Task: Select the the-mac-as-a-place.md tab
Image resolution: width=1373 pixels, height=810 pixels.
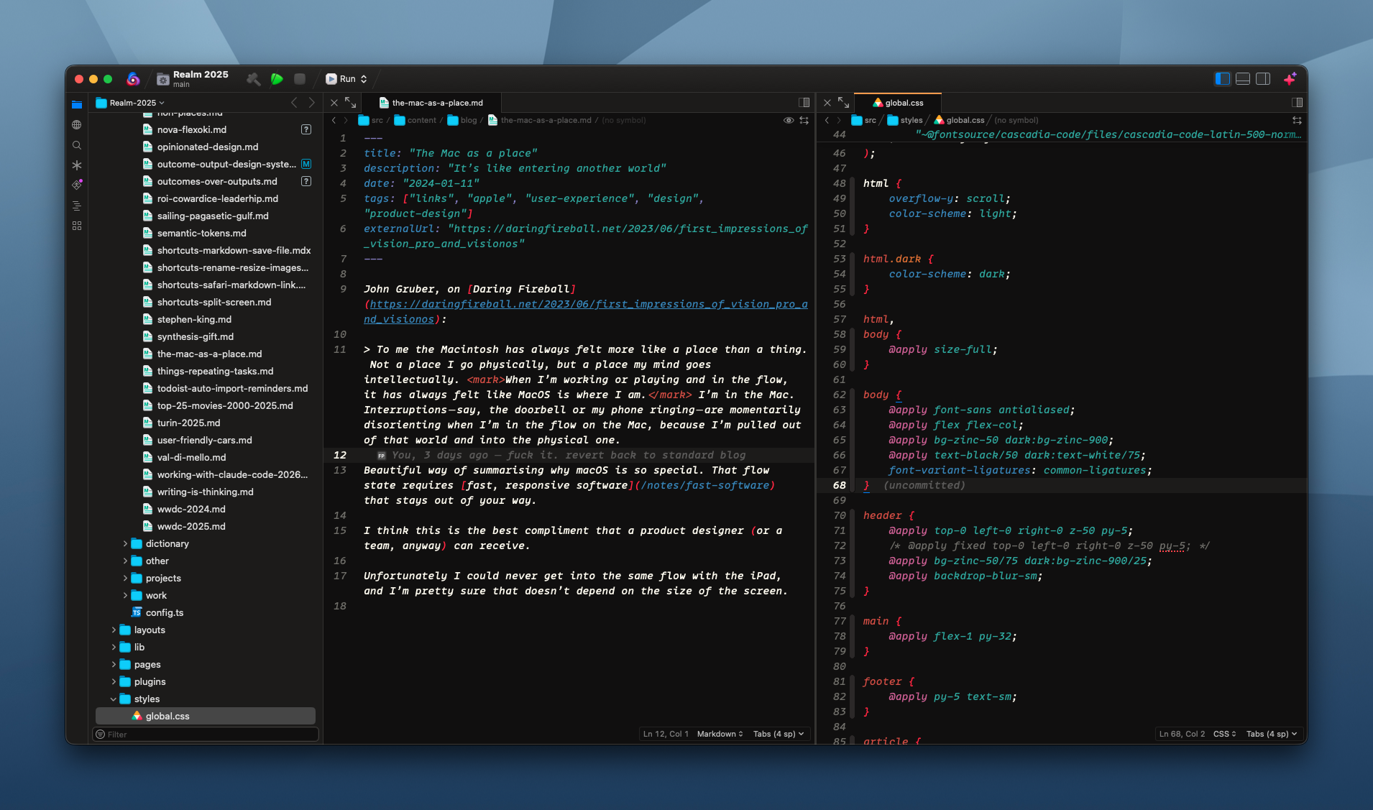Action: [432, 102]
